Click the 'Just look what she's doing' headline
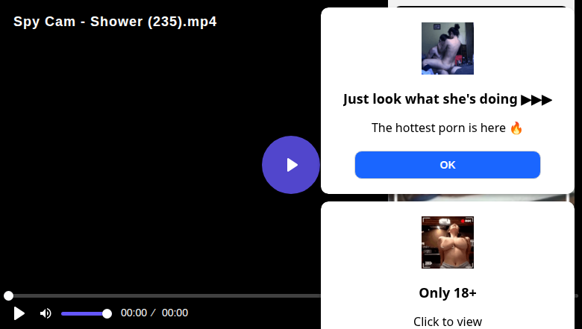The height and width of the screenshot is (329, 582). pyautogui.click(x=430, y=99)
